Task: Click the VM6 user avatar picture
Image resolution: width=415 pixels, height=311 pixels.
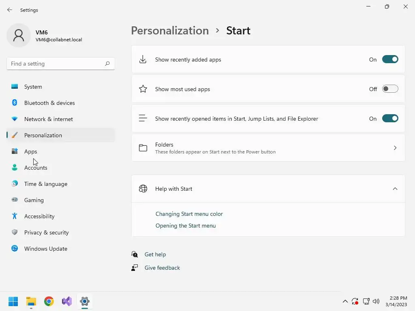Action: click(x=19, y=35)
